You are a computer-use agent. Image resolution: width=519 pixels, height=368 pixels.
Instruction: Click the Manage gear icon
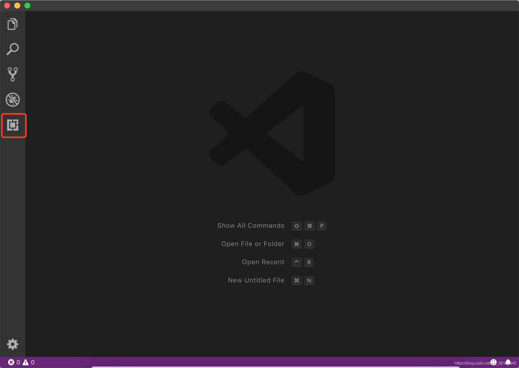12,344
